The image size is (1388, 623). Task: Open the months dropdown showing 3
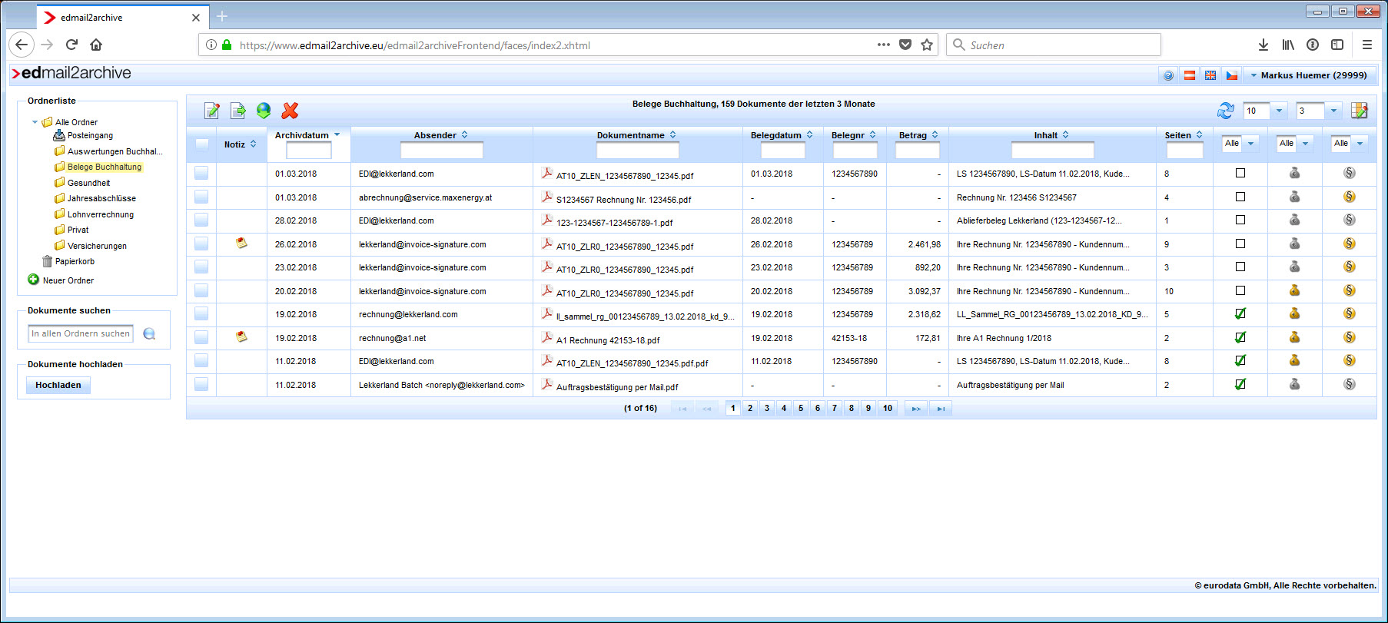pos(1333,111)
